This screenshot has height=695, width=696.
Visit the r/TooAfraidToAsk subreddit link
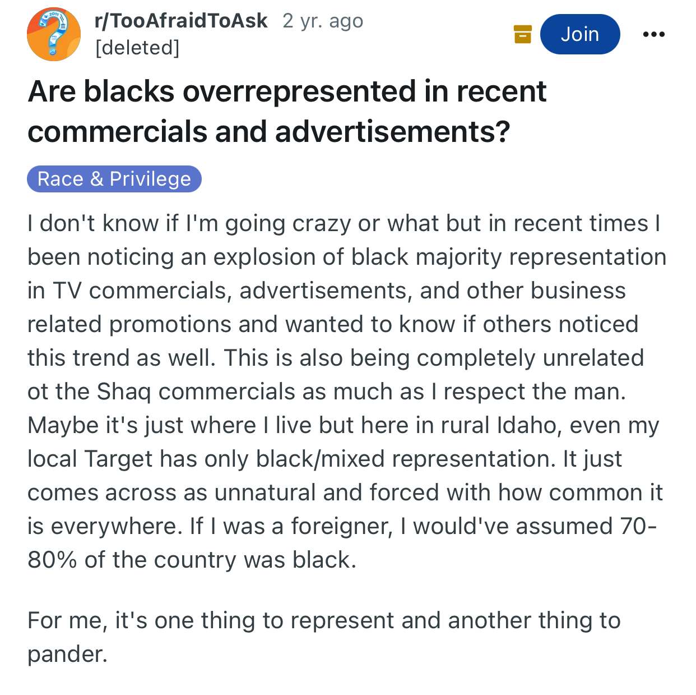pyautogui.click(x=181, y=21)
